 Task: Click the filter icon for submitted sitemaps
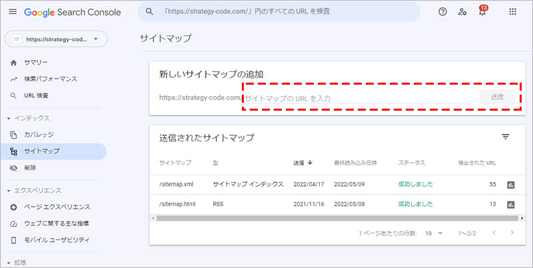505,137
